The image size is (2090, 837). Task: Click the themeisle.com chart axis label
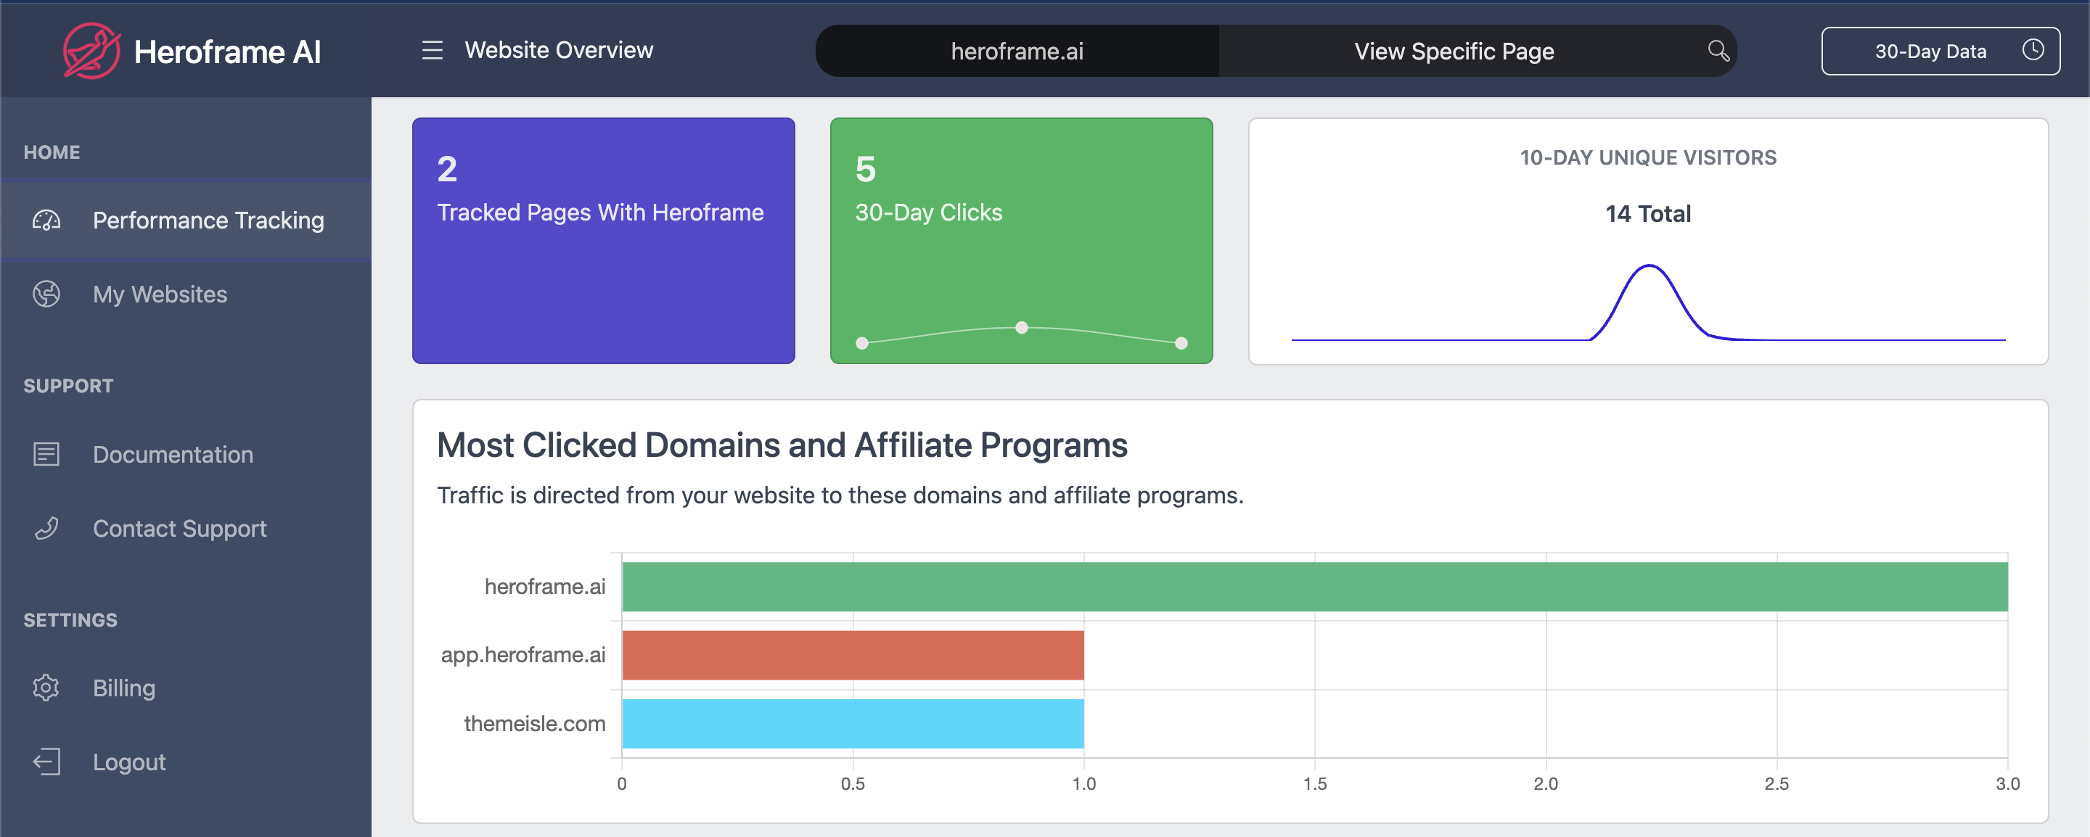[534, 723]
